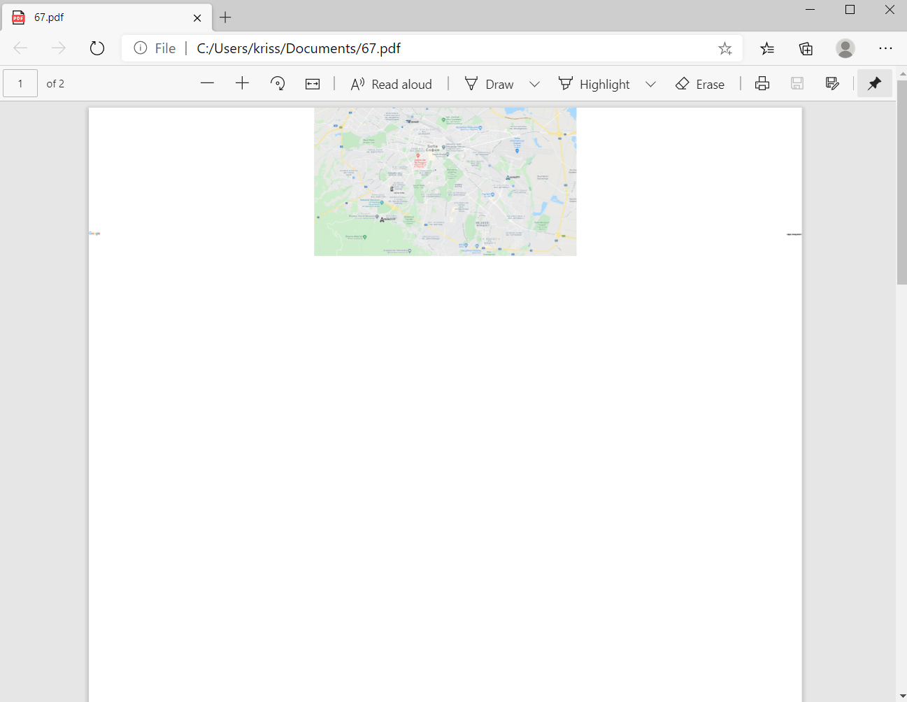Start Read aloud for the document
Screen dimensions: 907x702
coord(391,83)
